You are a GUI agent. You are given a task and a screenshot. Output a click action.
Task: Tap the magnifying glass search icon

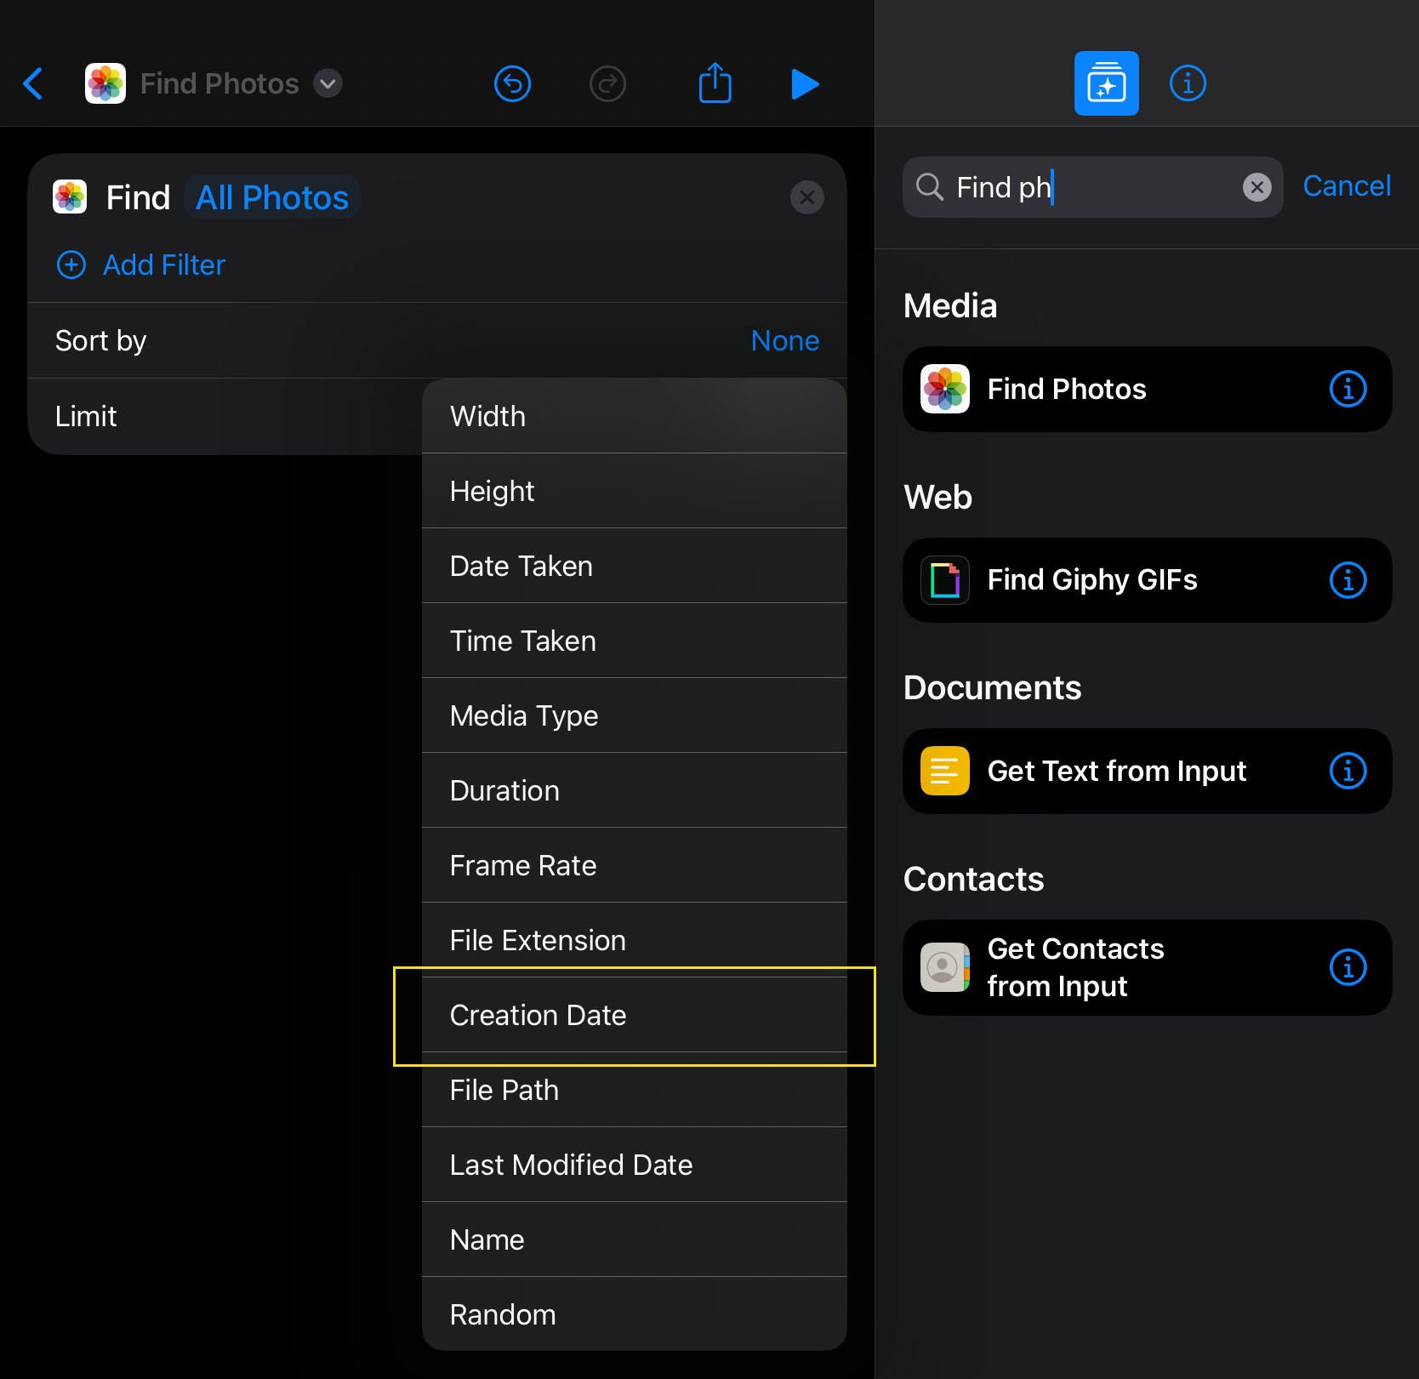point(929,187)
